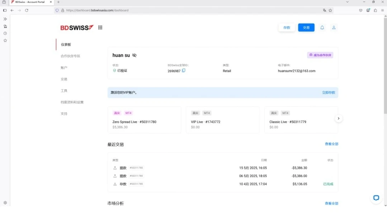Bookmark this page with the star icon
The height and width of the screenshot is (213, 387).
coord(330,10)
